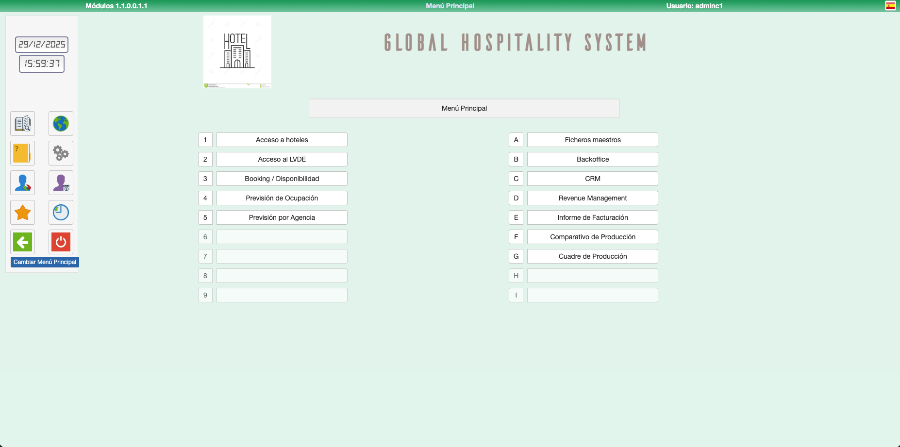Open favorites with the orange star icon

point(22,213)
